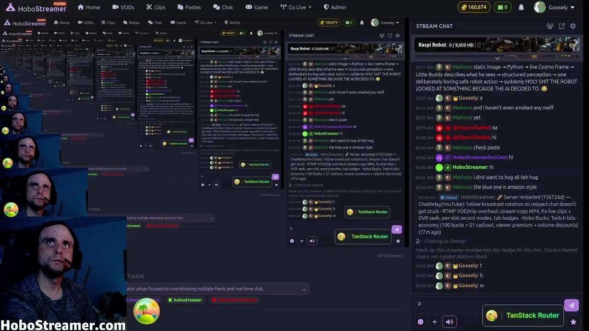Screen dimensions: 589x331
Task: Click the 02:41 AM timestamp in chat
Action: tap(424, 177)
